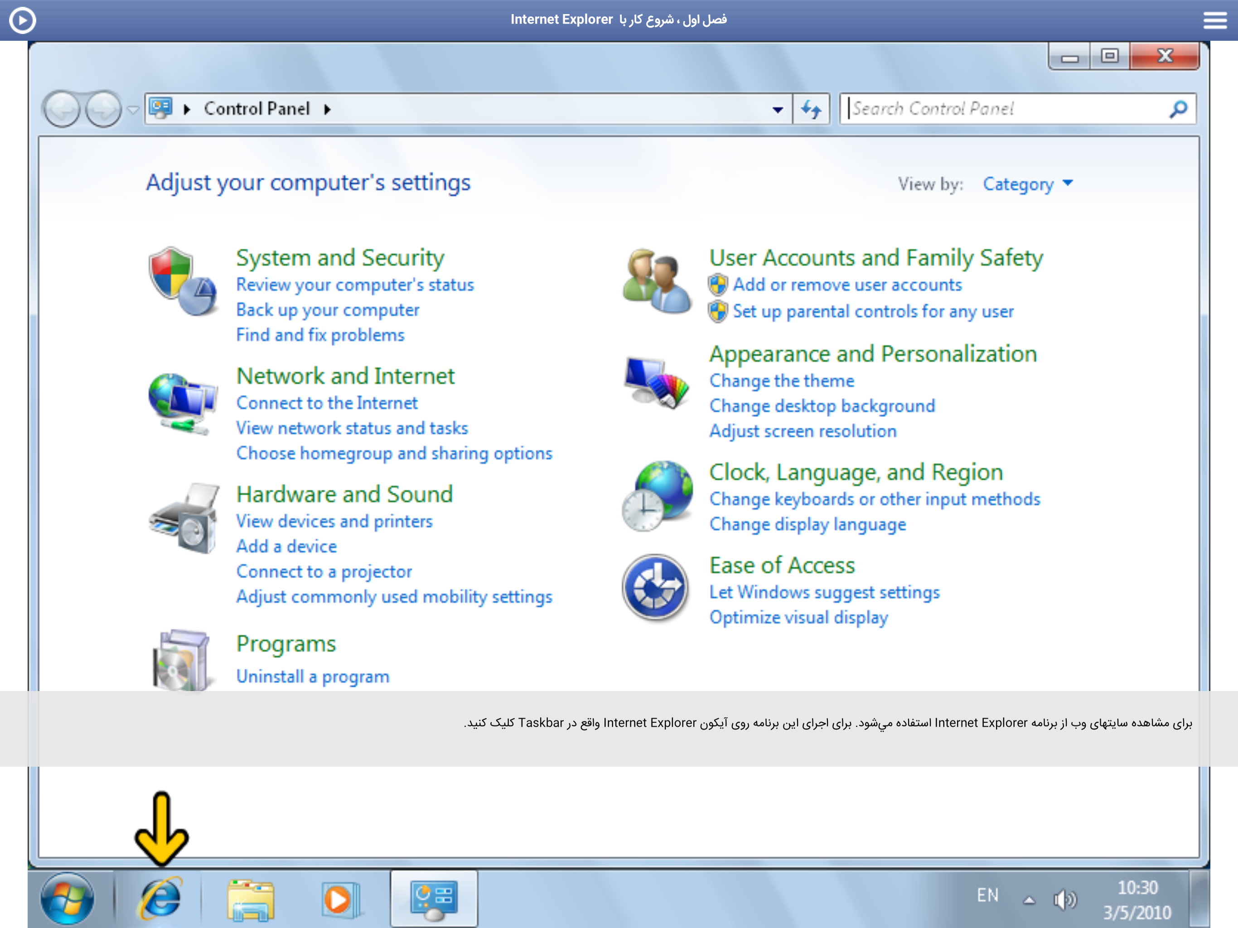This screenshot has width=1238, height=928.
Task: Click the volume speaker tray icon
Action: pos(1064,899)
